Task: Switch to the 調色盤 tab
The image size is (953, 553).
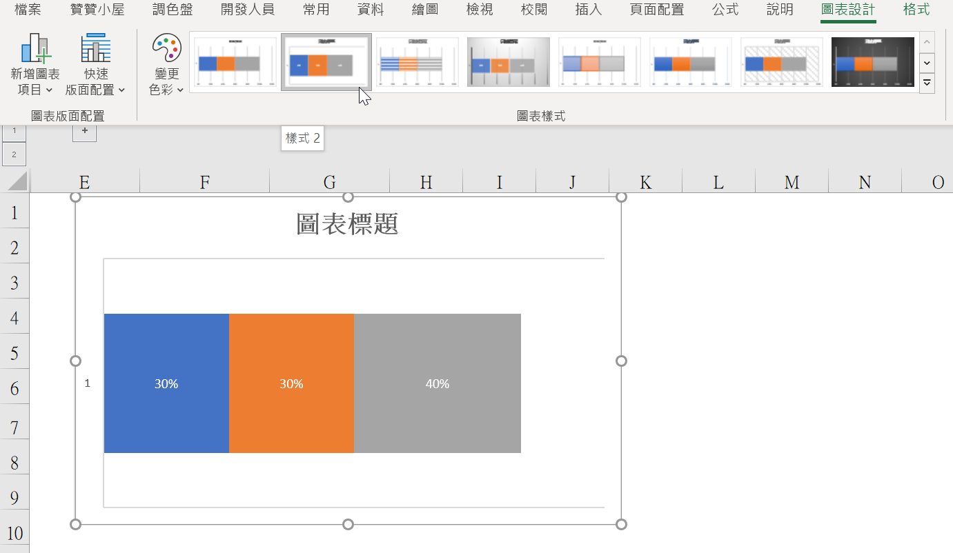Action: coord(173,10)
